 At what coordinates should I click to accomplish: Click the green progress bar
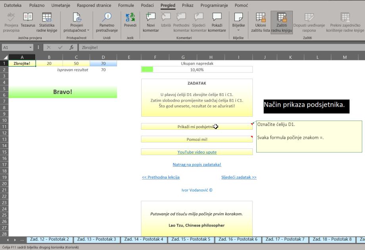point(147,69)
